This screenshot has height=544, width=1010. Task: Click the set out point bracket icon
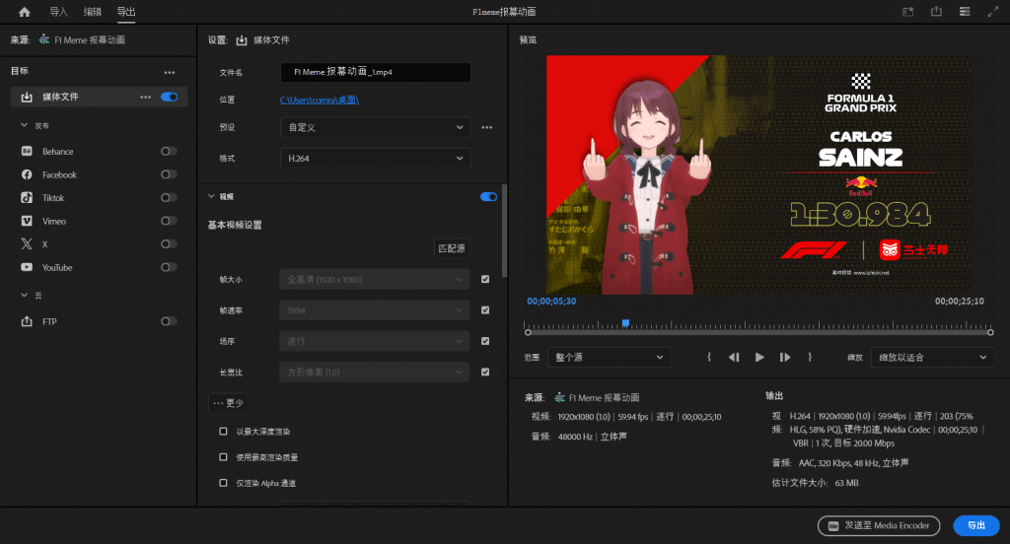pos(810,357)
